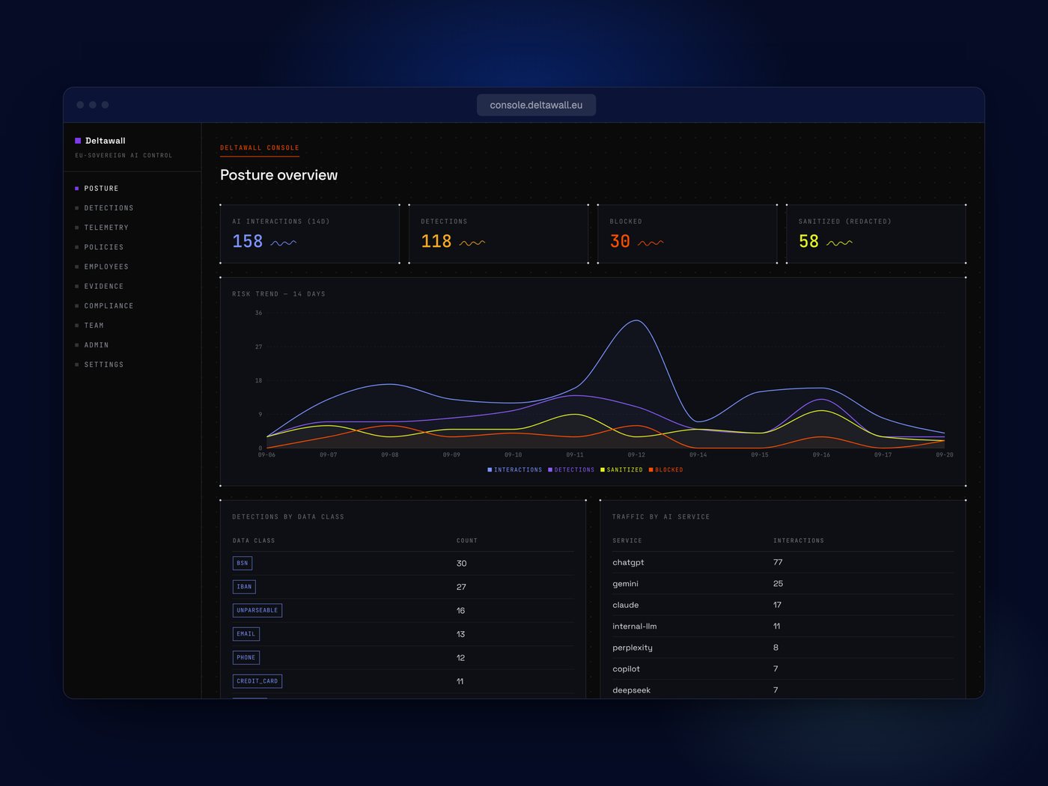Click the Detections sparkline icon

[x=472, y=243]
